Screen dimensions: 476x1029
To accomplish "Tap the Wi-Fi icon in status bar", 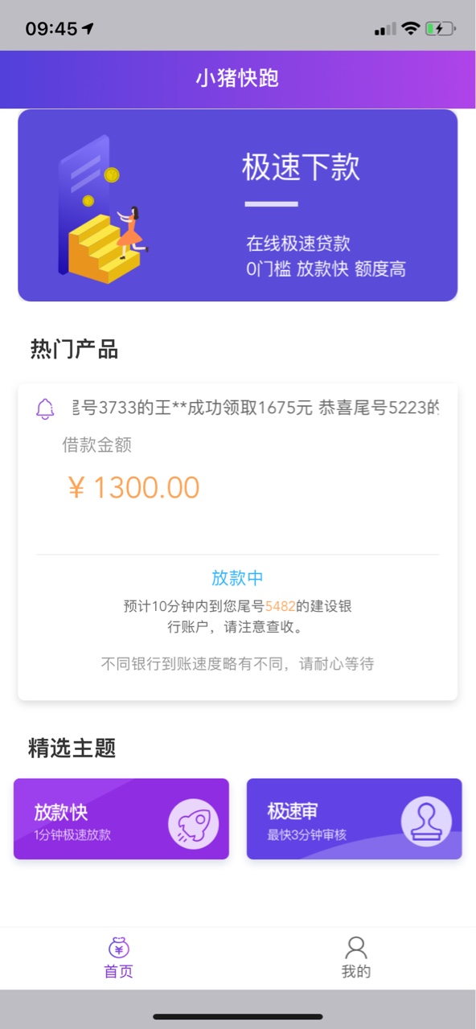I will tap(411, 29).
